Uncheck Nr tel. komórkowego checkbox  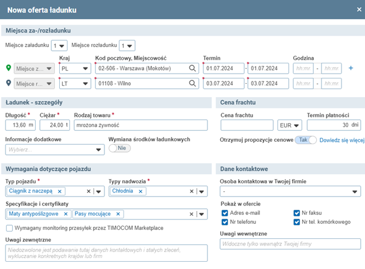[297, 222]
